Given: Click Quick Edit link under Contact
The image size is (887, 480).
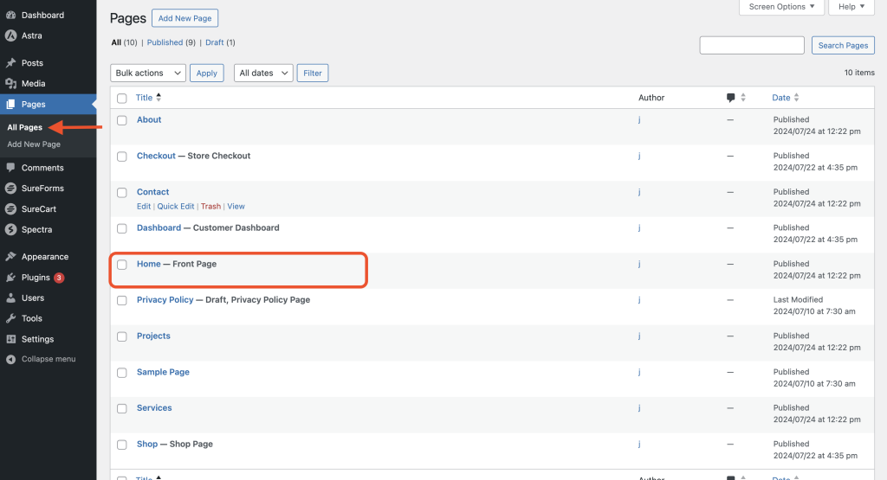Looking at the screenshot, I should click(x=175, y=207).
